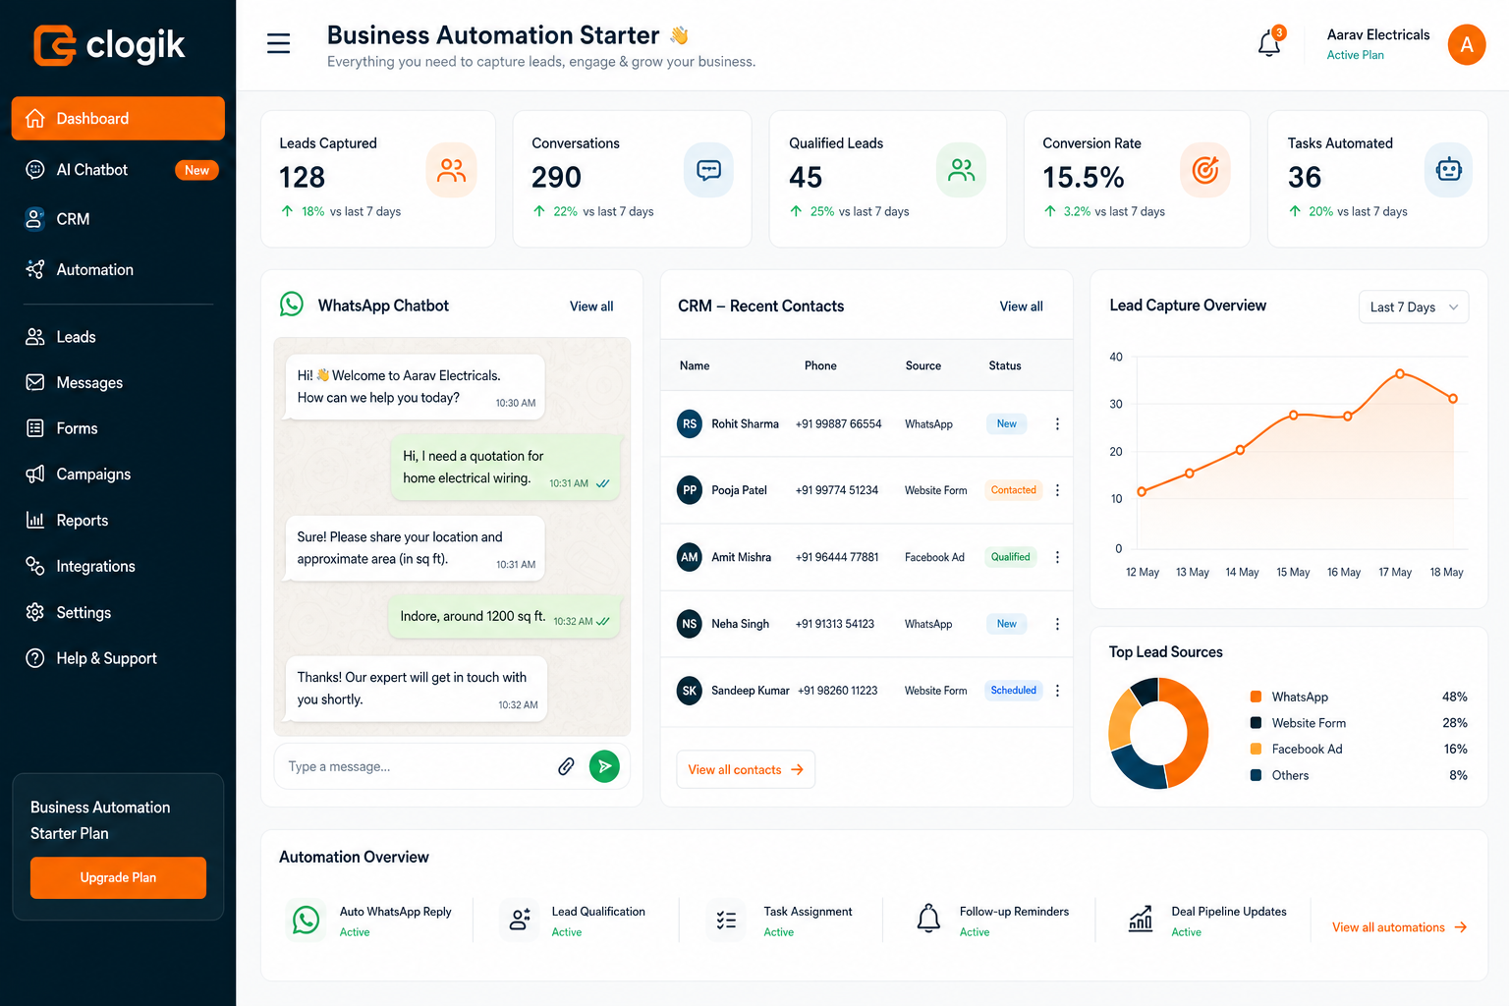Click the orange user avatar A
This screenshot has width=1509, height=1006.
click(x=1466, y=44)
